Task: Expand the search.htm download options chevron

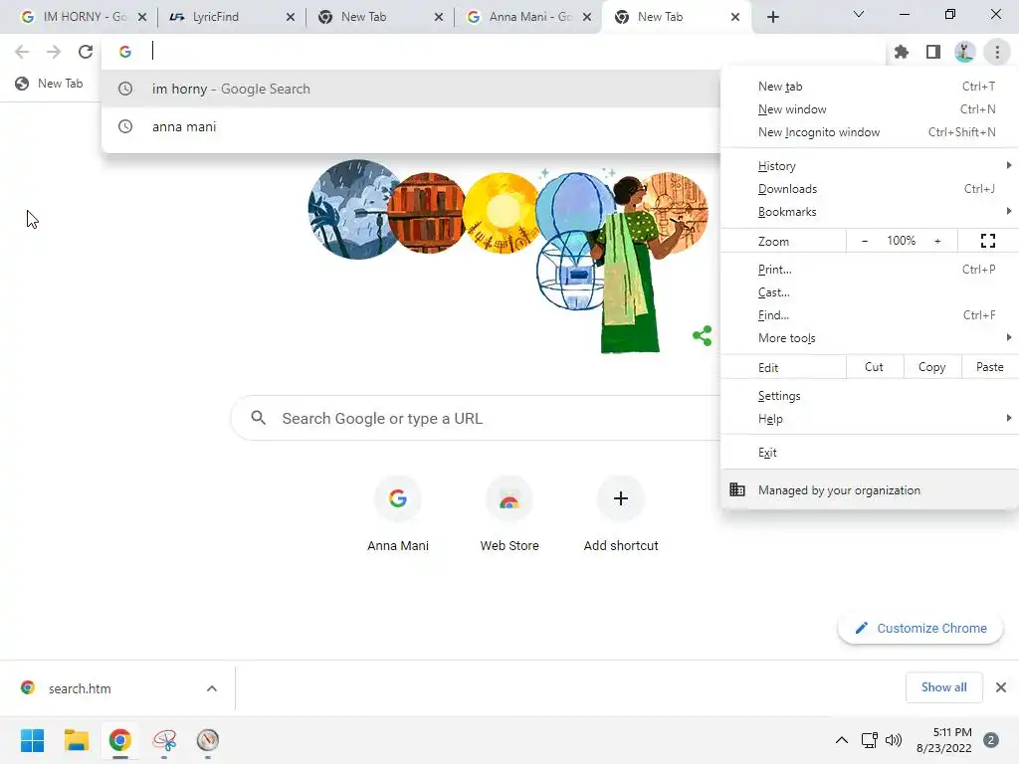Action: pyautogui.click(x=212, y=688)
